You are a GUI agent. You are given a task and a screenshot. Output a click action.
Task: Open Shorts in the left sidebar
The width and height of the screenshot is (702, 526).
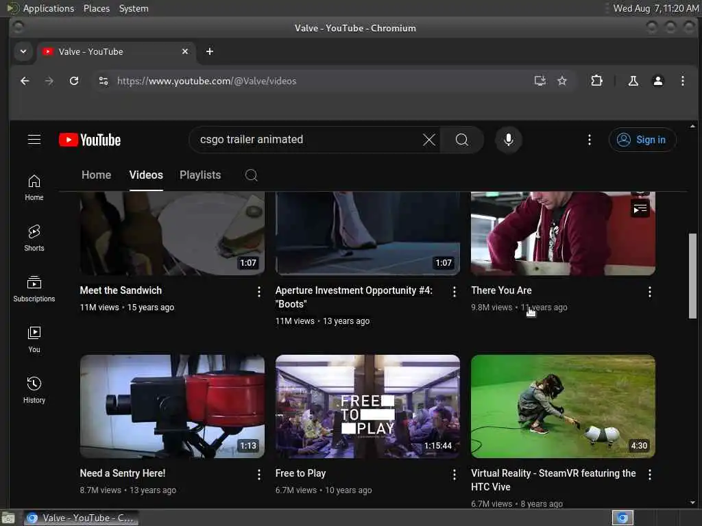click(34, 238)
